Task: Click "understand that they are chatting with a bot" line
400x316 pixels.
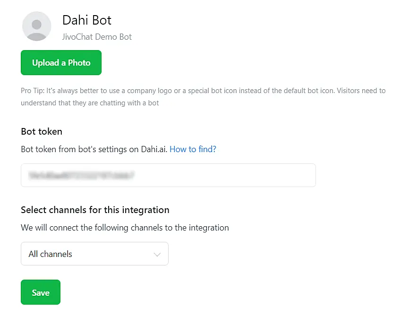Action: click(90, 103)
